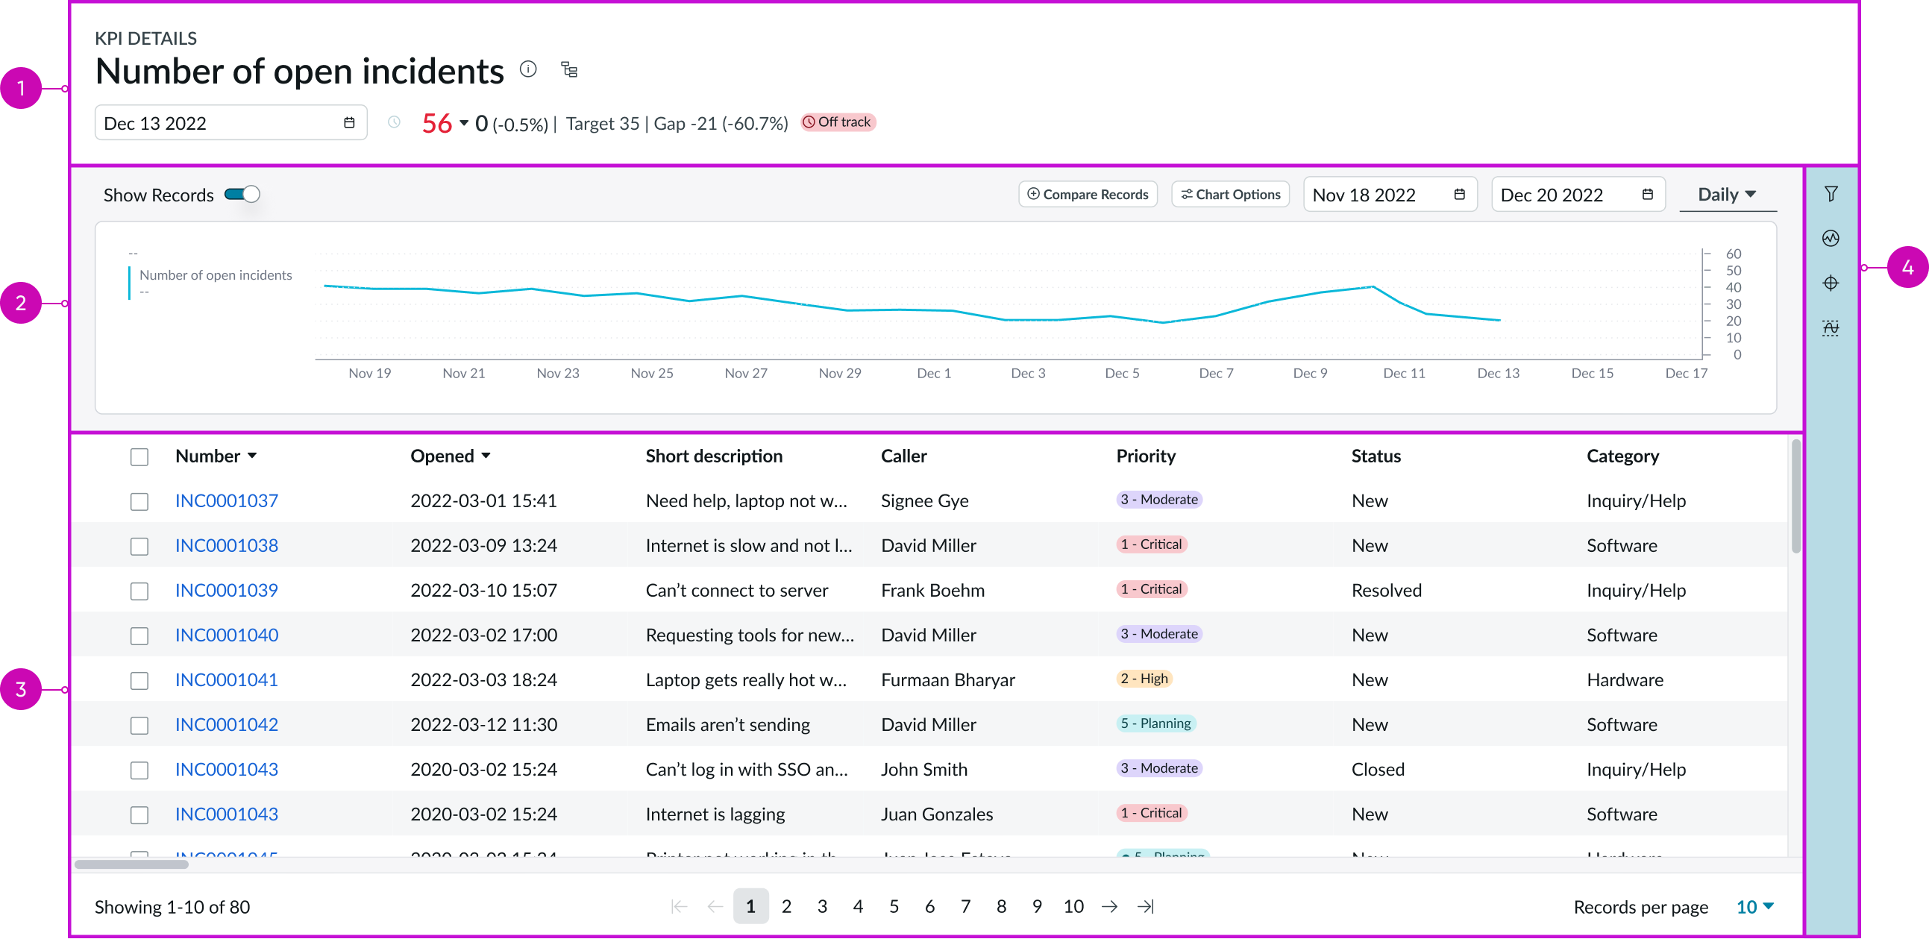The image size is (1929, 939).
Task: Click the info icon beside the KPI title
Action: click(529, 69)
